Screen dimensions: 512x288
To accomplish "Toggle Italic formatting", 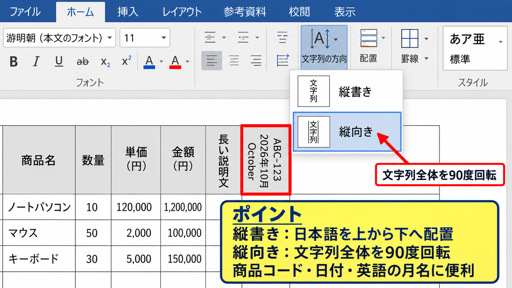I will pos(36,62).
